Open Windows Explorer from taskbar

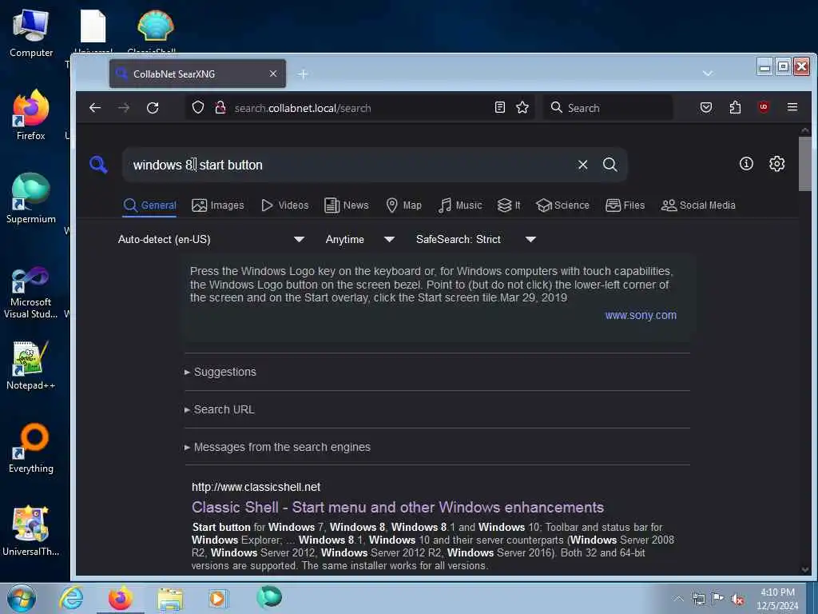pyautogui.click(x=170, y=600)
